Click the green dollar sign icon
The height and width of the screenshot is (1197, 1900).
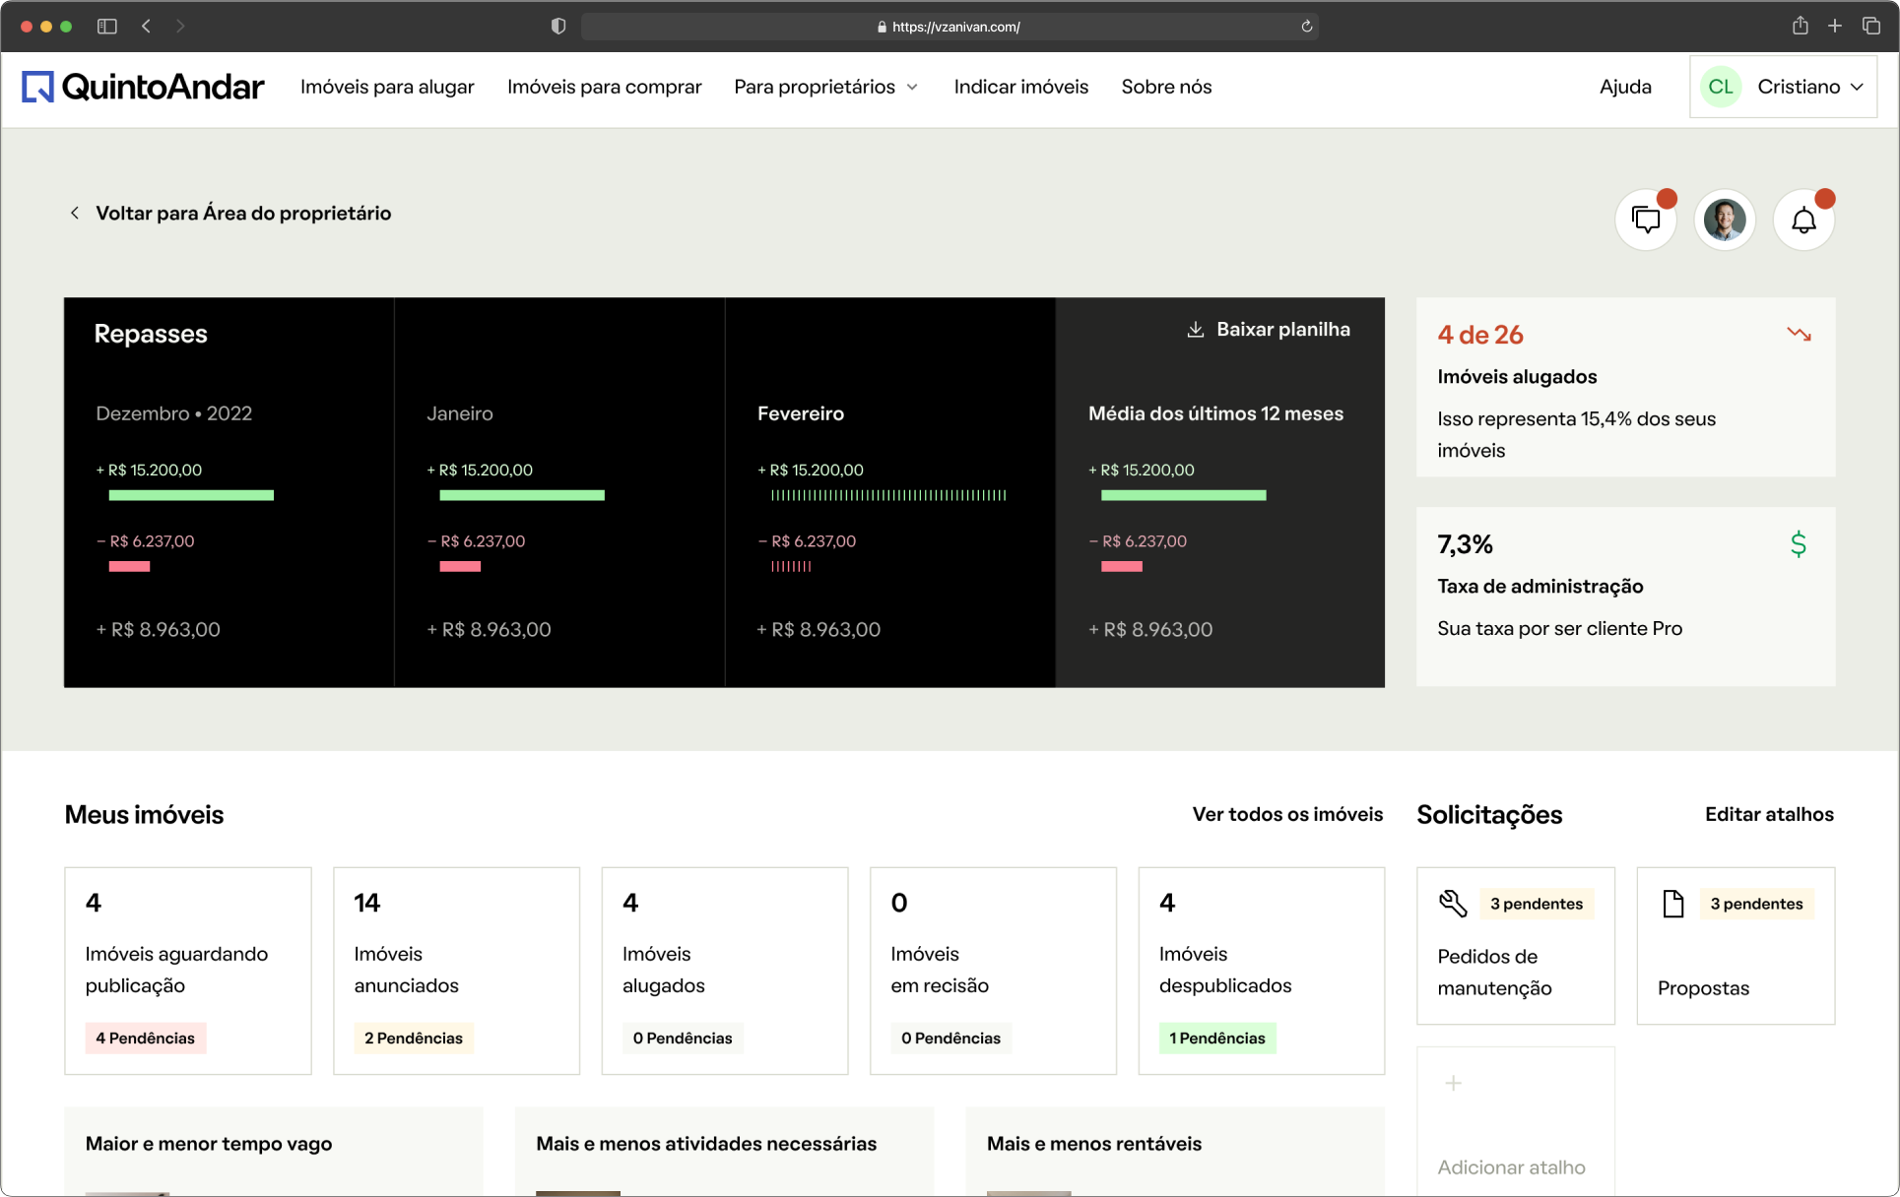pos(1799,543)
